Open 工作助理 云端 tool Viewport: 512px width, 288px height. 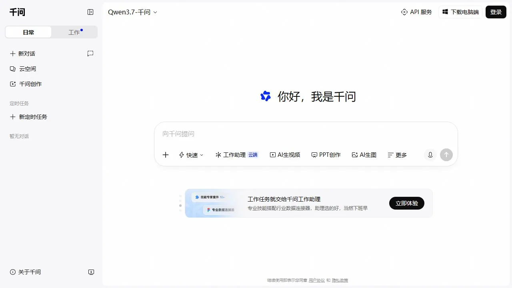(237, 155)
